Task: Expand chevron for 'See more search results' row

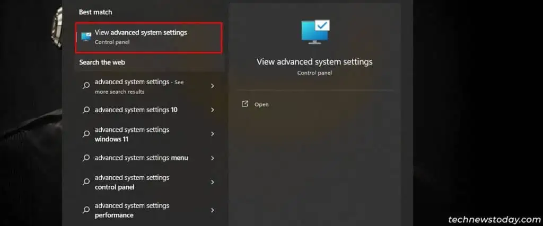Action: [213, 86]
